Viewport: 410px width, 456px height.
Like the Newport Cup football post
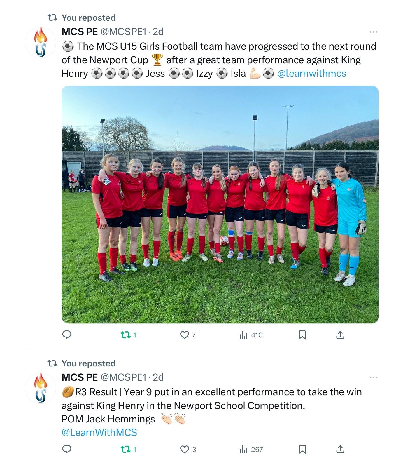(188, 335)
